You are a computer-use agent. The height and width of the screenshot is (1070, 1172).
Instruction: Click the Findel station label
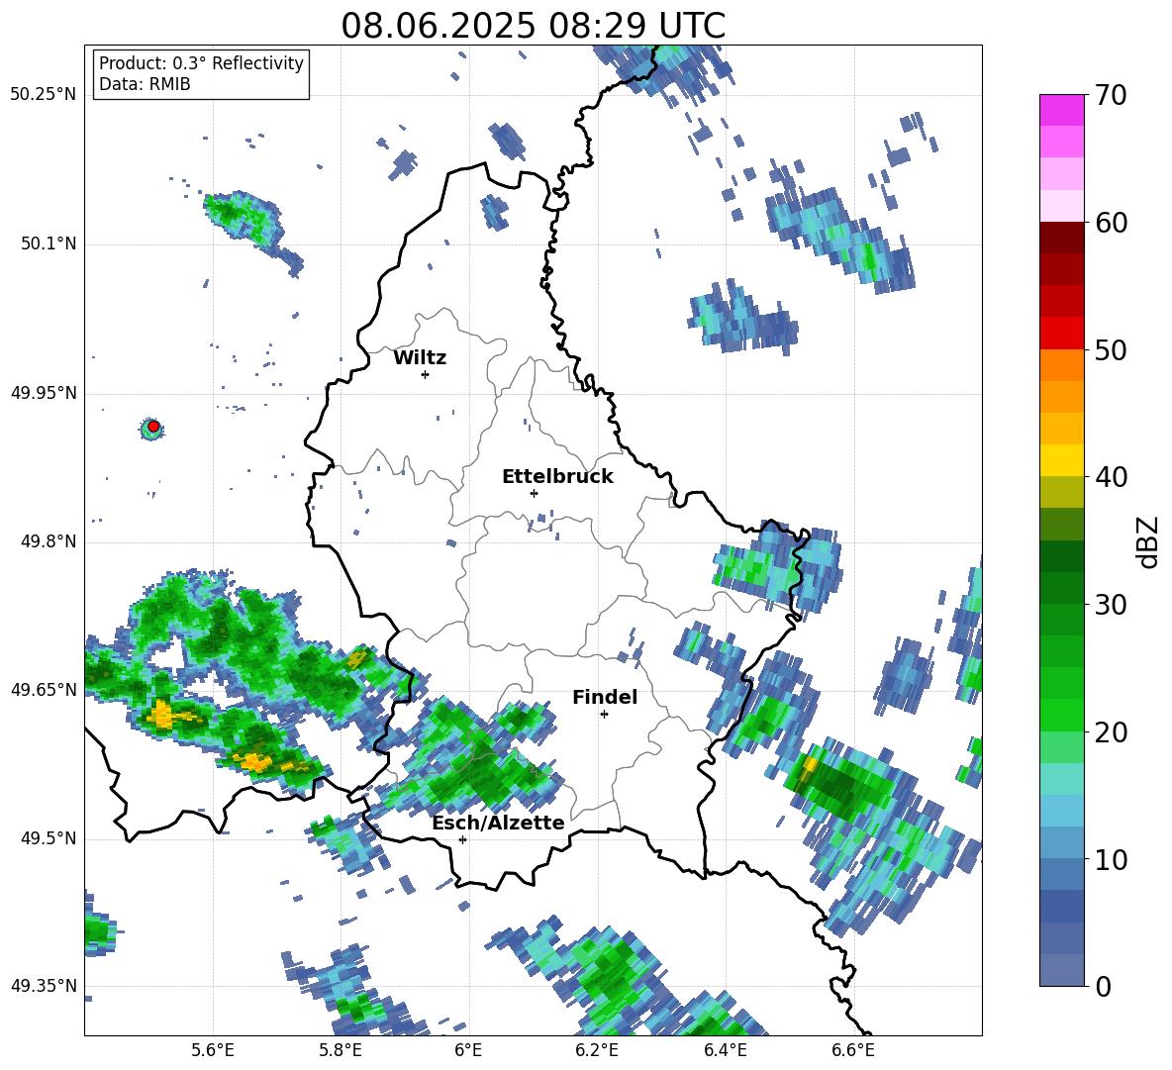[x=605, y=697]
